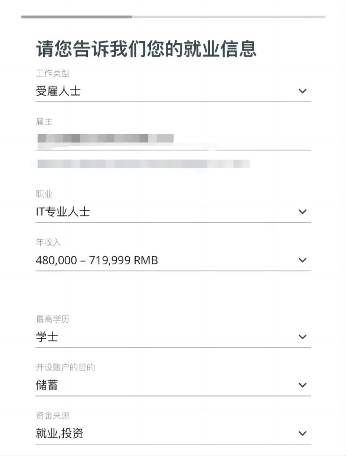Viewport: 346px width, 456px height.
Task: Click the chevron beside 学士
Action: pos(302,337)
